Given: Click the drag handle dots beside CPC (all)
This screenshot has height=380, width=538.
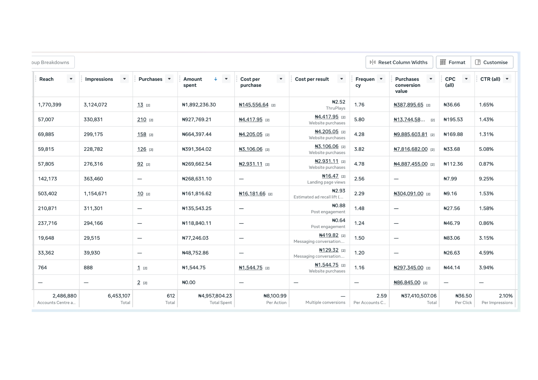Looking at the screenshot, I should pos(441,79).
